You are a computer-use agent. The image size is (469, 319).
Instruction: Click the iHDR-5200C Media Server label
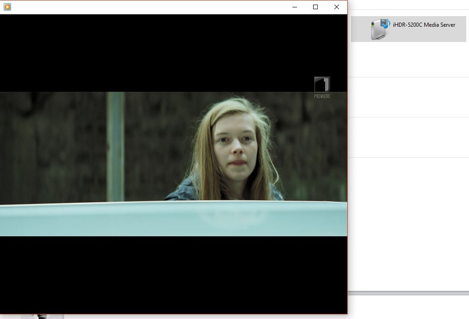click(424, 25)
